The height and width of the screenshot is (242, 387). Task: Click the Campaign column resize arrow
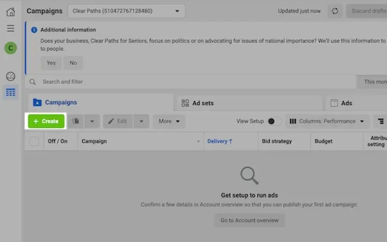coord(198,141)
